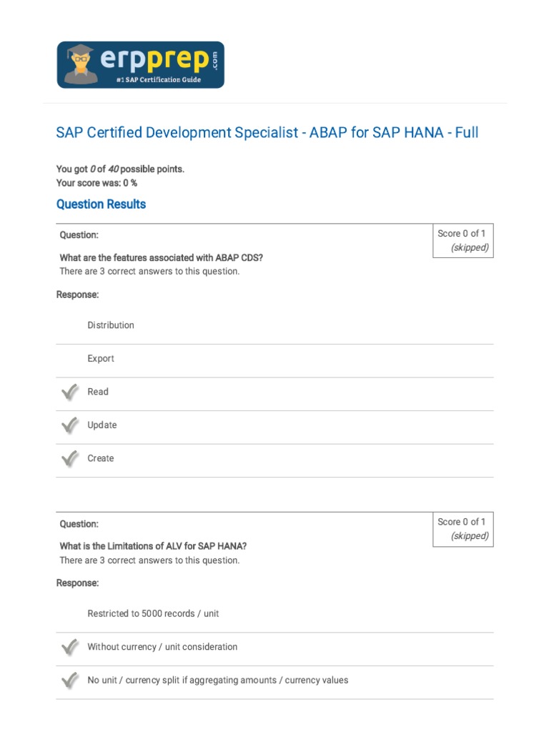Click the second Score 0 of 1 box
The image size is (549, 732).
[x=463, y=528]
